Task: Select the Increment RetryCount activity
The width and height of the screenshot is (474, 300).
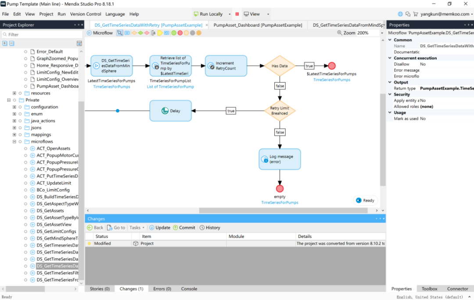Action: 226,66
